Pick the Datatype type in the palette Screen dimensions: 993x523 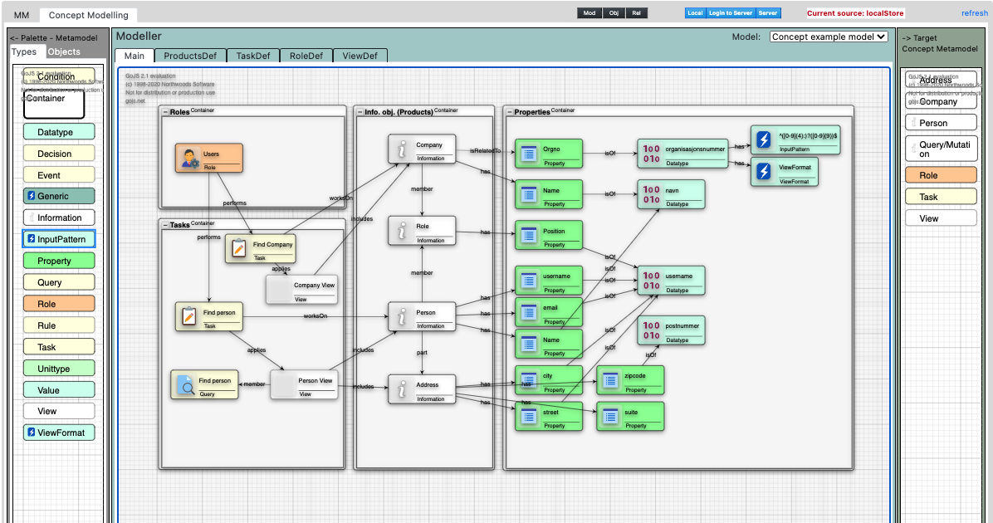tap(59, 132)
